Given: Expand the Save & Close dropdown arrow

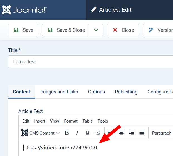Looking at the screenshot, I should (x=96, y=30).
